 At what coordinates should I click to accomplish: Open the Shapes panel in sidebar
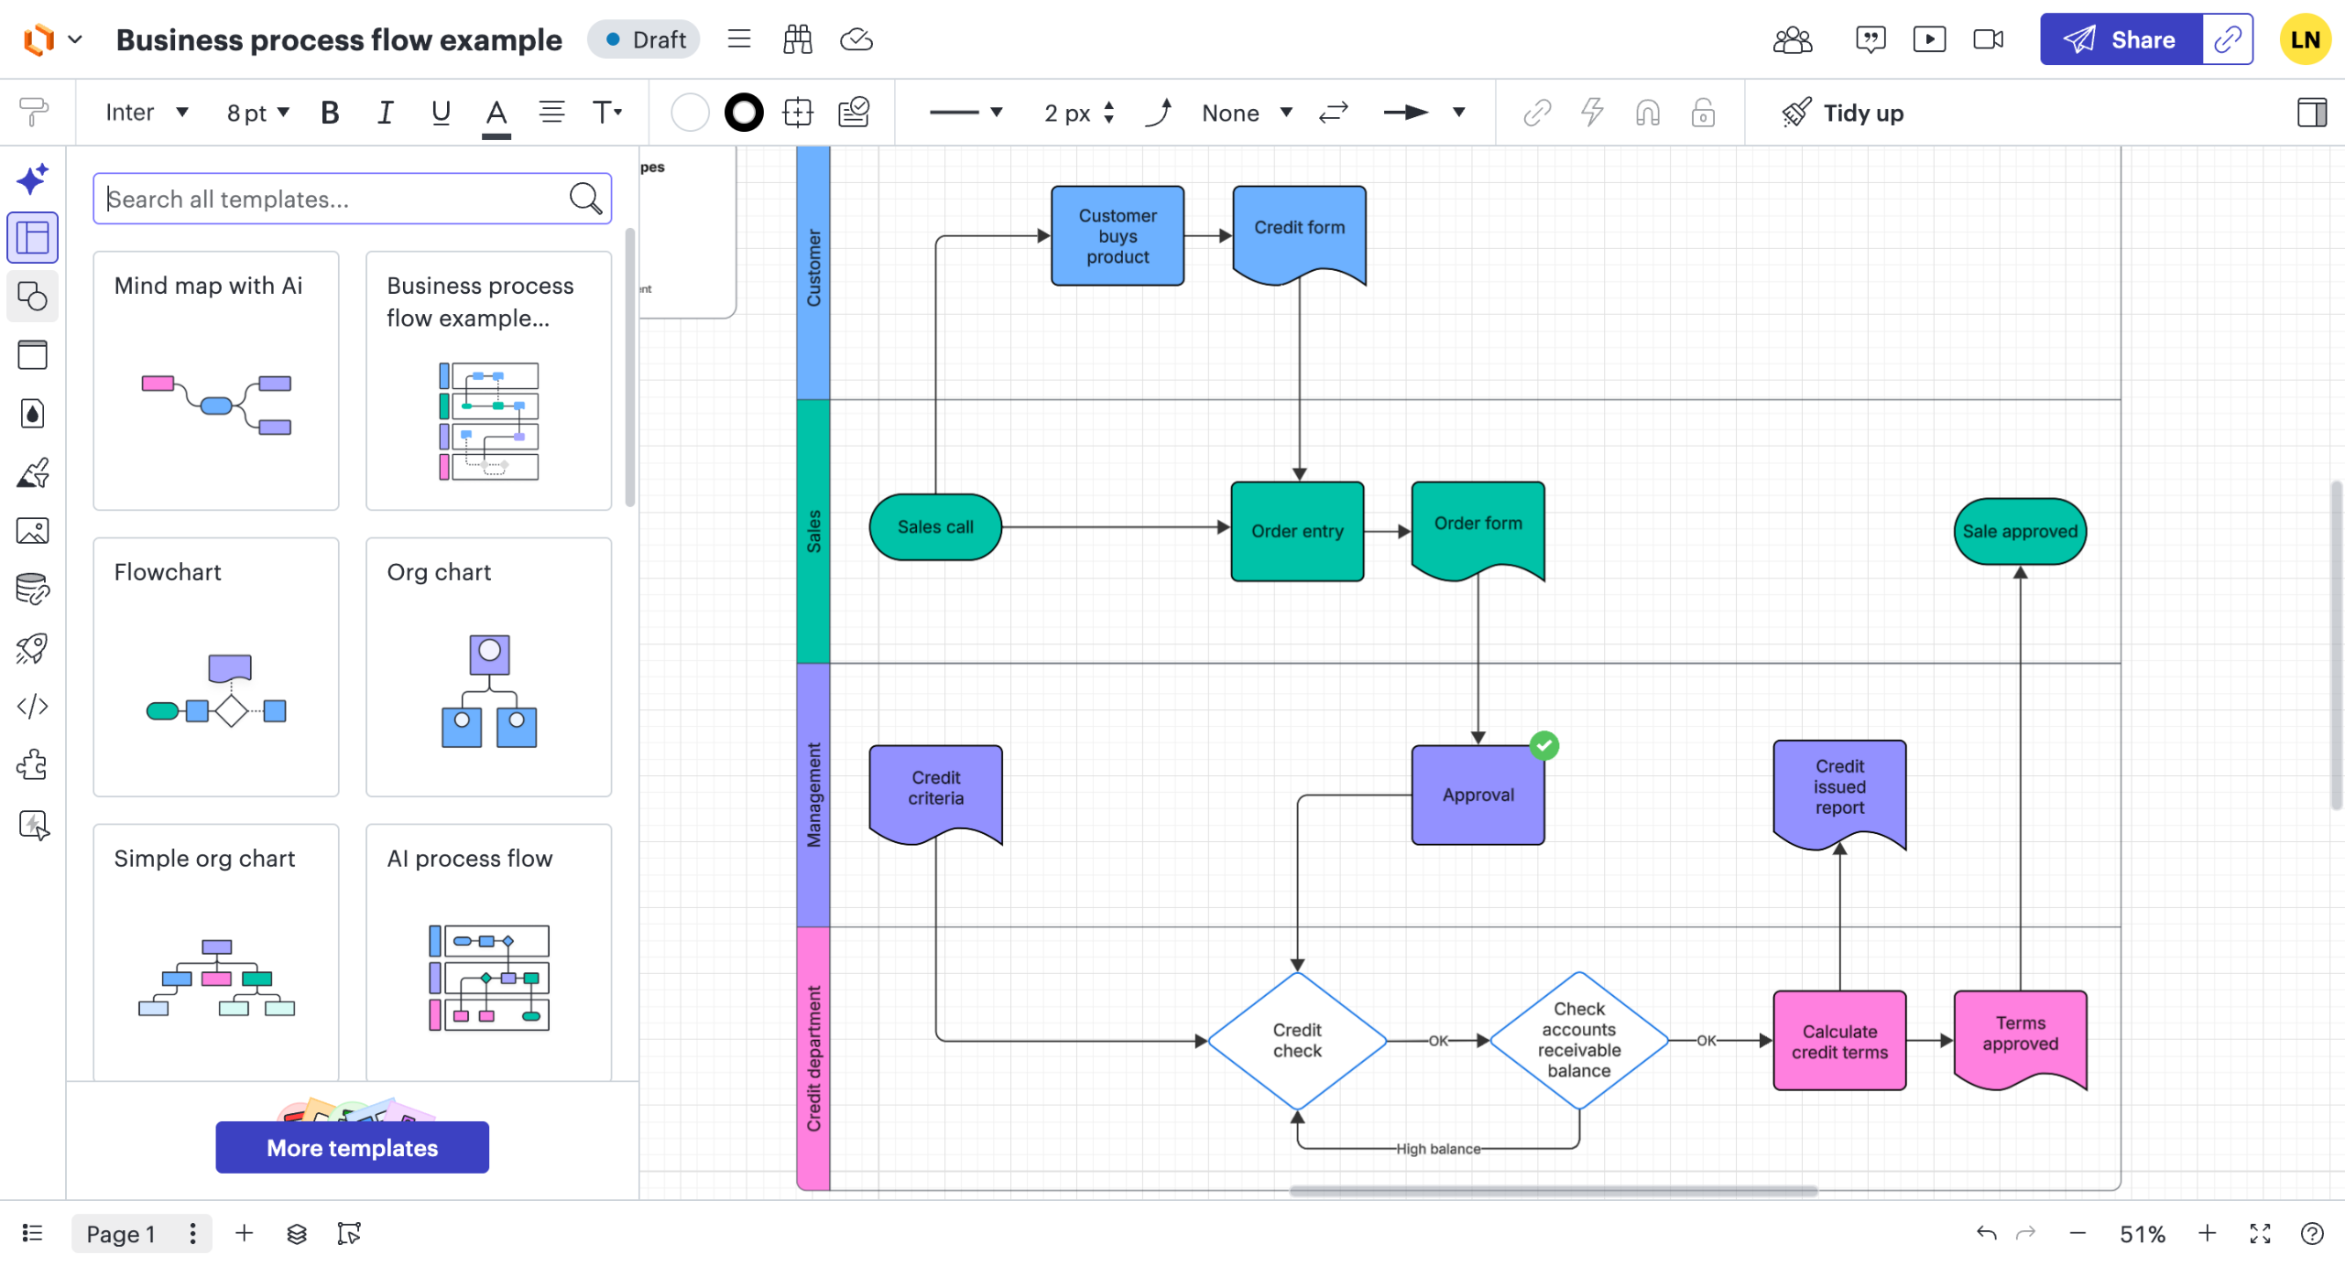(x=32, y=297)
